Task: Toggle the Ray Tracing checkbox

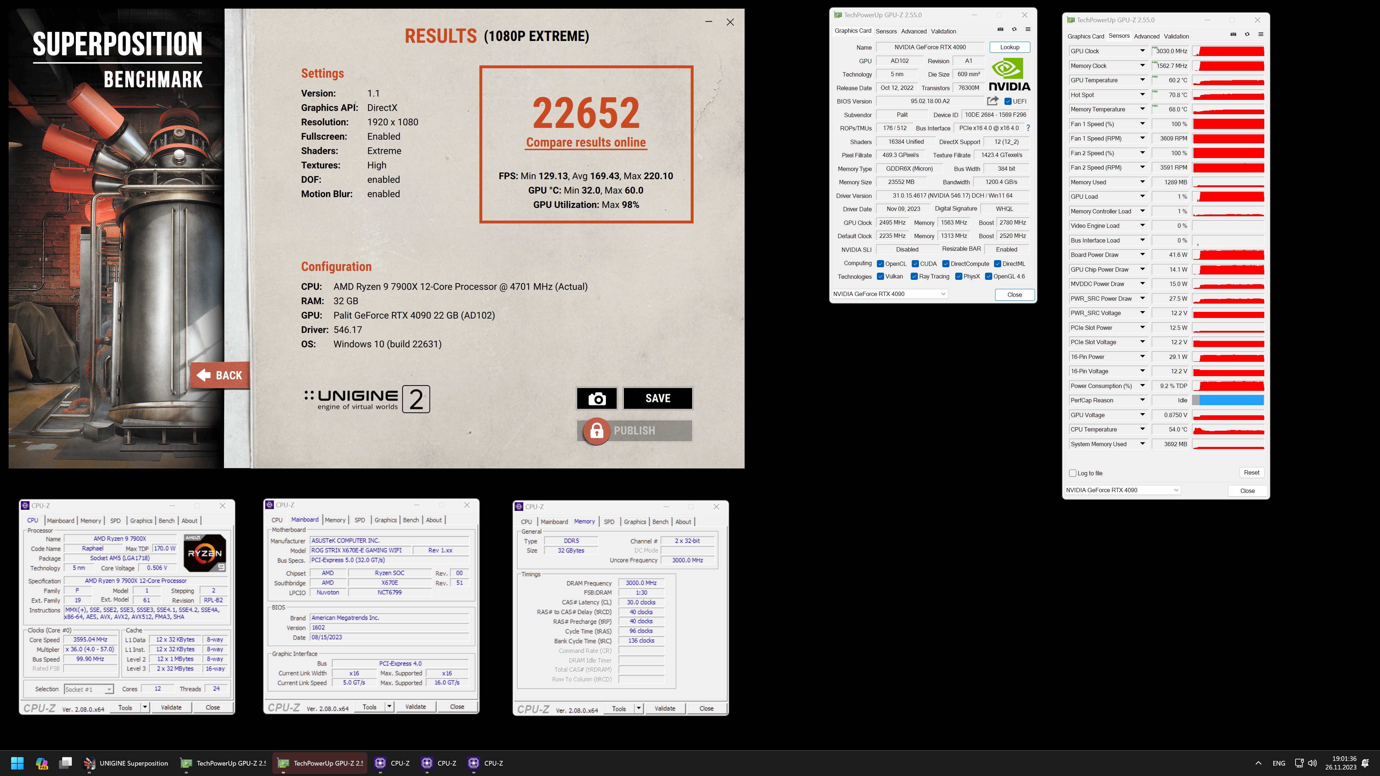Action: 914,276
